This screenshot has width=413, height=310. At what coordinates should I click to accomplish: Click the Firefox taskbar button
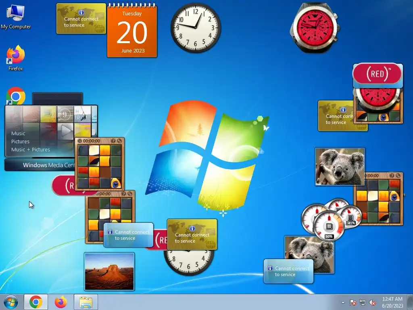click(61, 302)
